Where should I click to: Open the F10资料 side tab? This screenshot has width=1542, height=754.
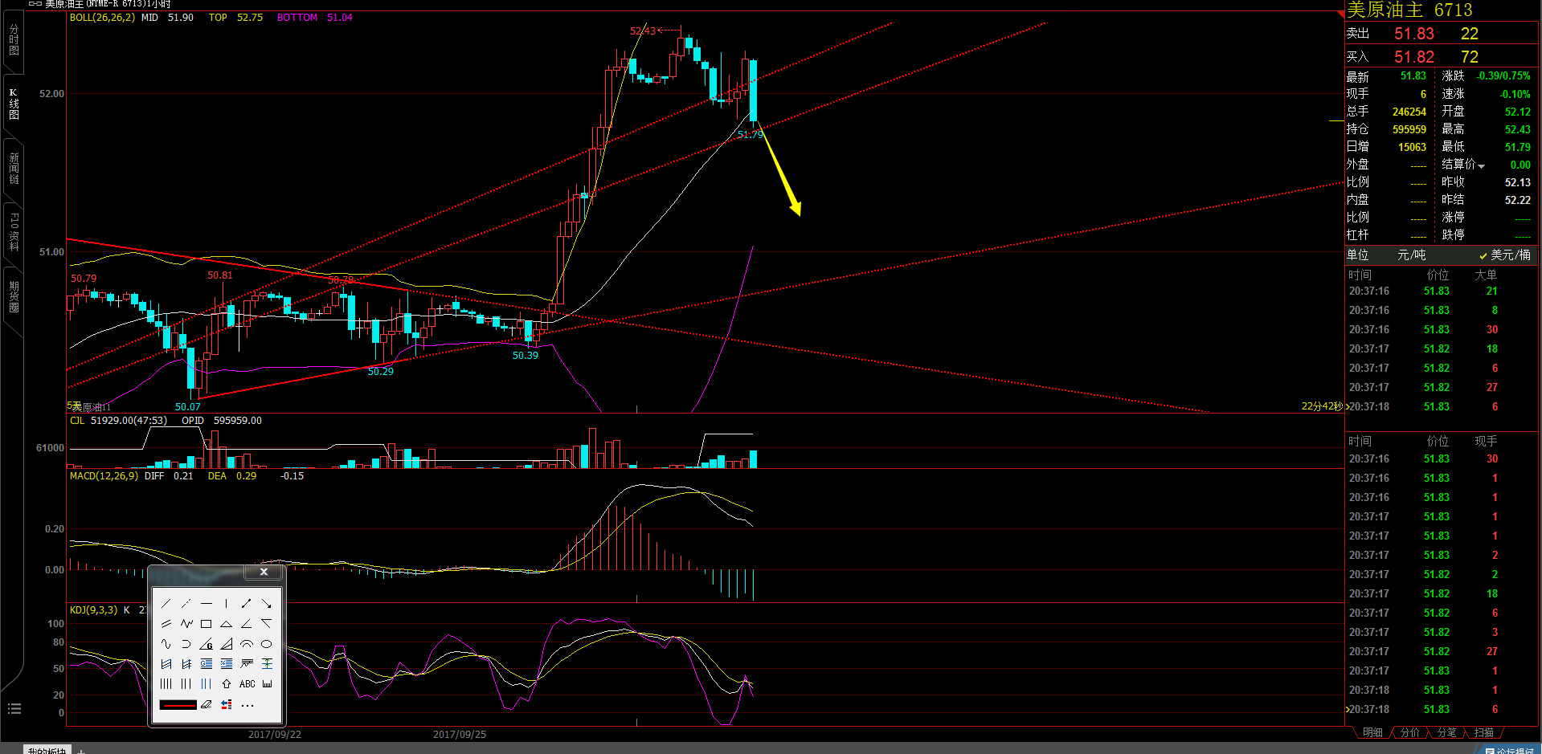point(14,233)
